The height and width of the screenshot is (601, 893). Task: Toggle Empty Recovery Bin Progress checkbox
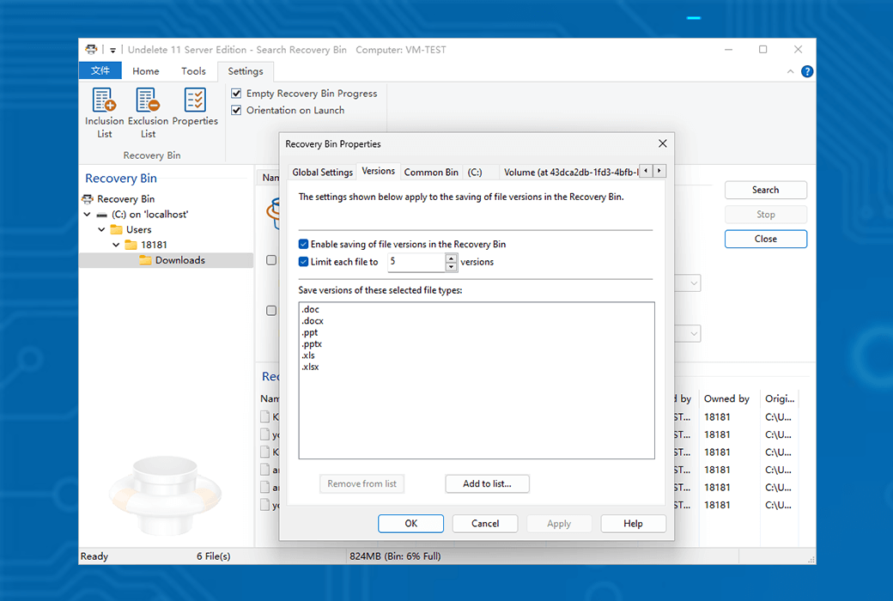point(237,93)
